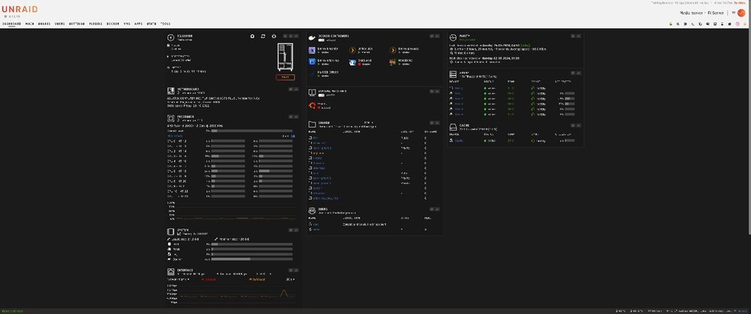Image resolution: width=751 pixels, height=314 pixels.
Task: Click the pink circular icon in top toolbar
Action: 737,23
